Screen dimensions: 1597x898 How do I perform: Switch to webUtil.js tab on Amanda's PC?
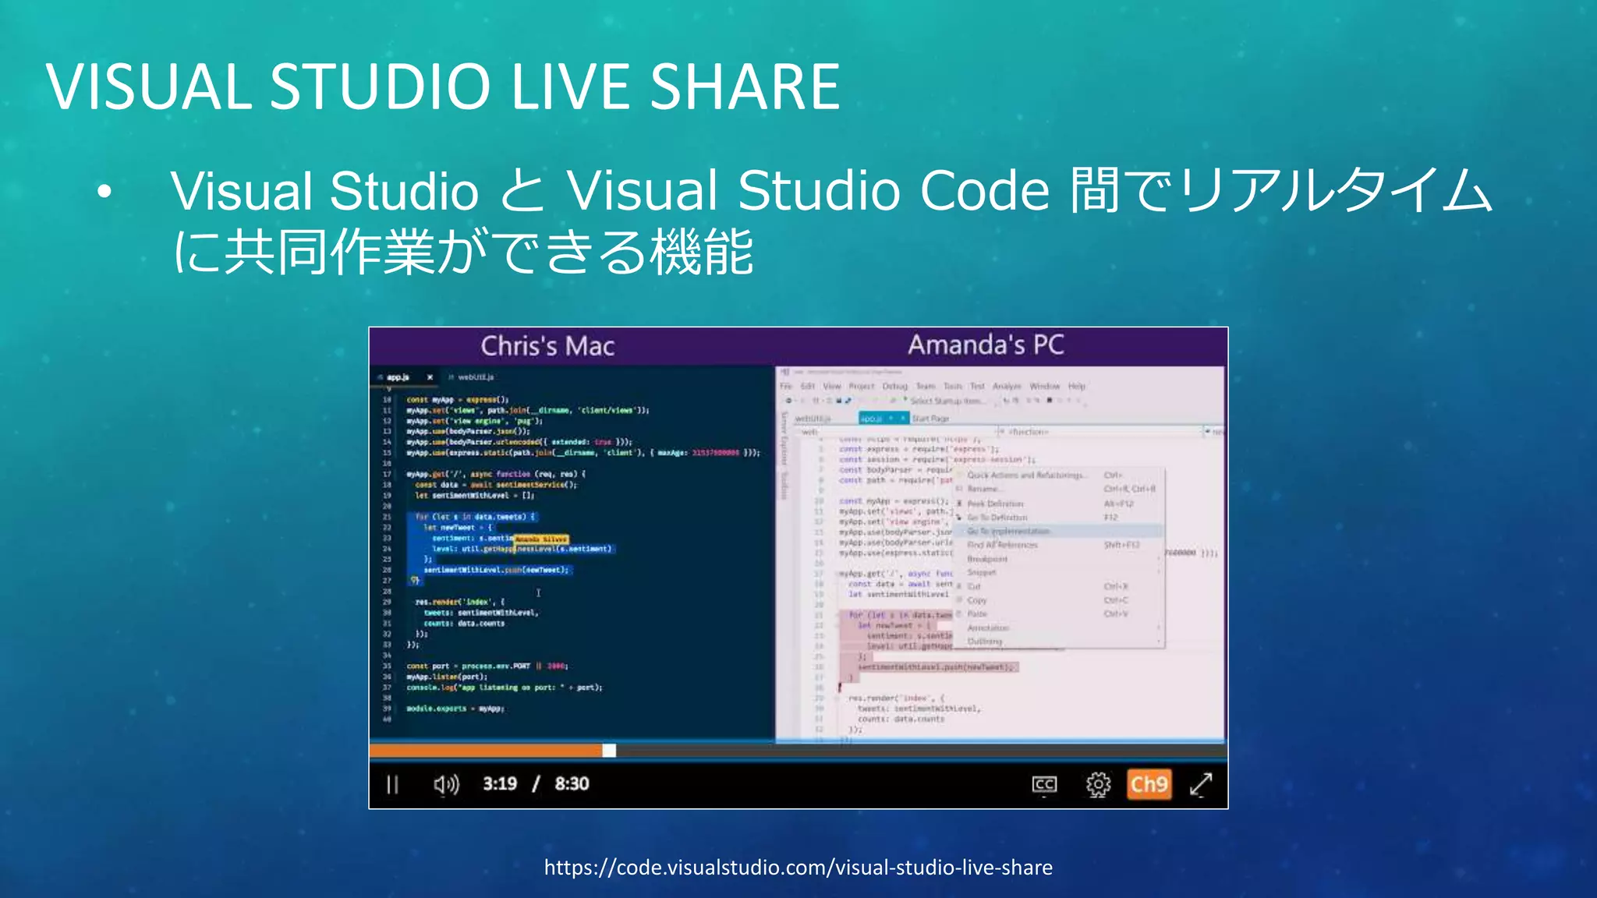(x=813, y=419)
